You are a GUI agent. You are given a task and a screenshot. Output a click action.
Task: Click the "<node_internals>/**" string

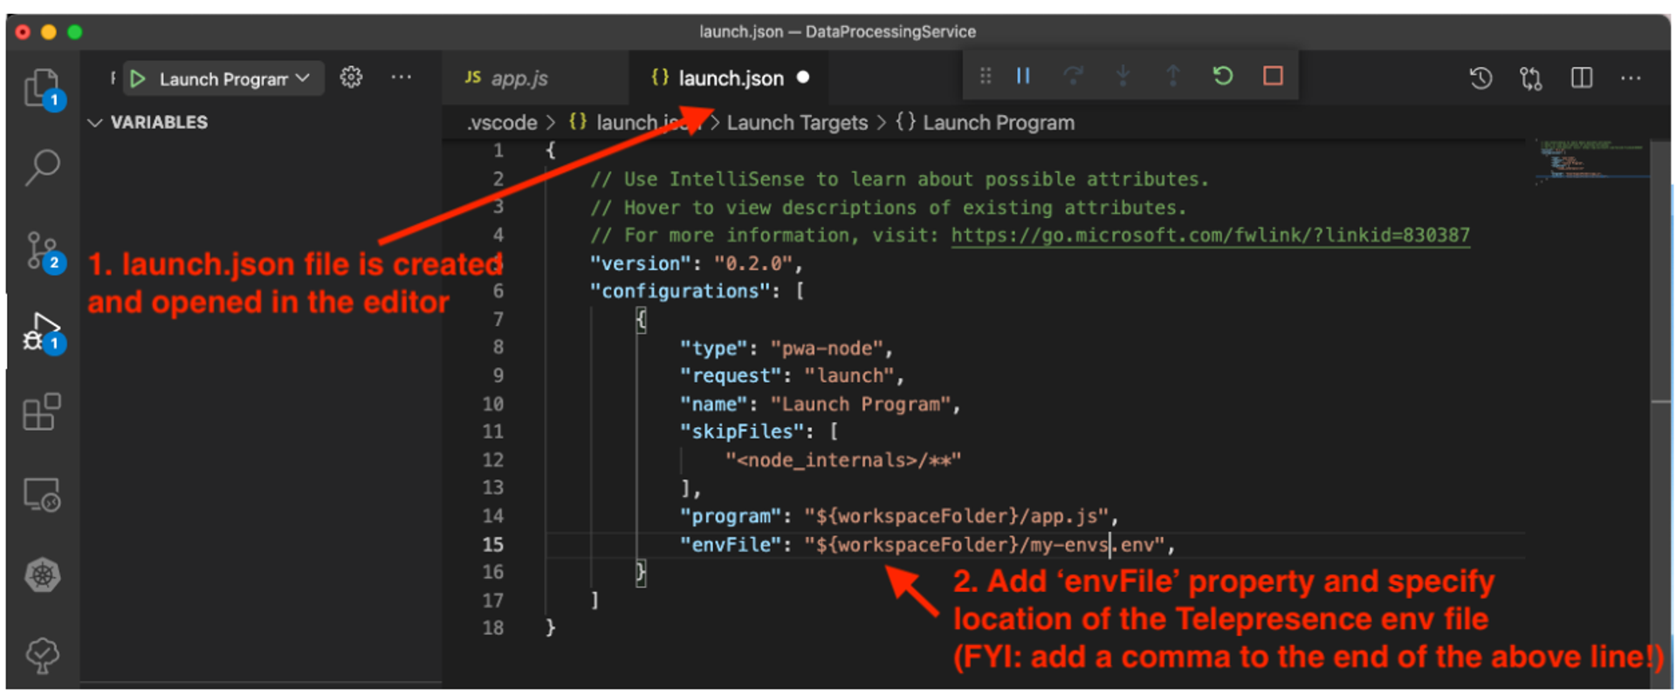[843, 460]
